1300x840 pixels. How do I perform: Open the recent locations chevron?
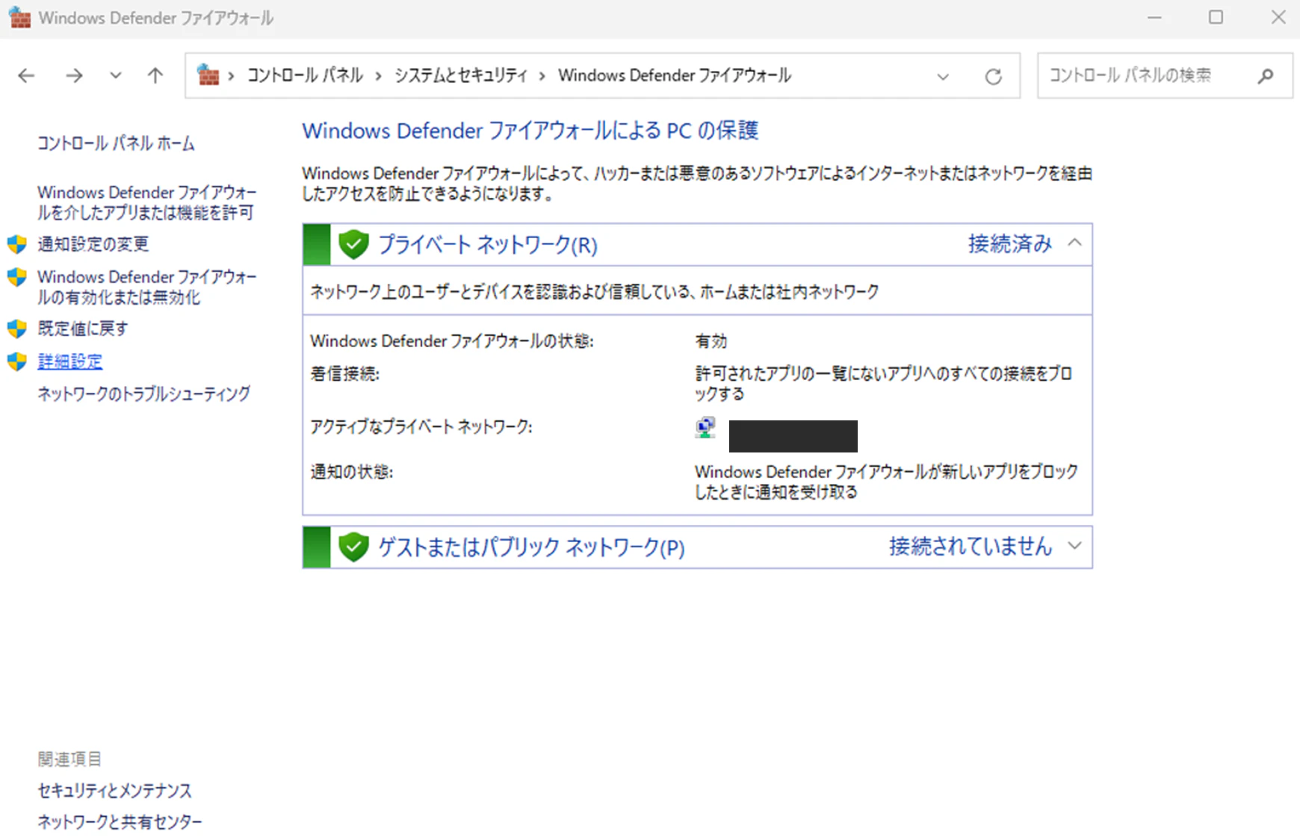pos(115,75)
